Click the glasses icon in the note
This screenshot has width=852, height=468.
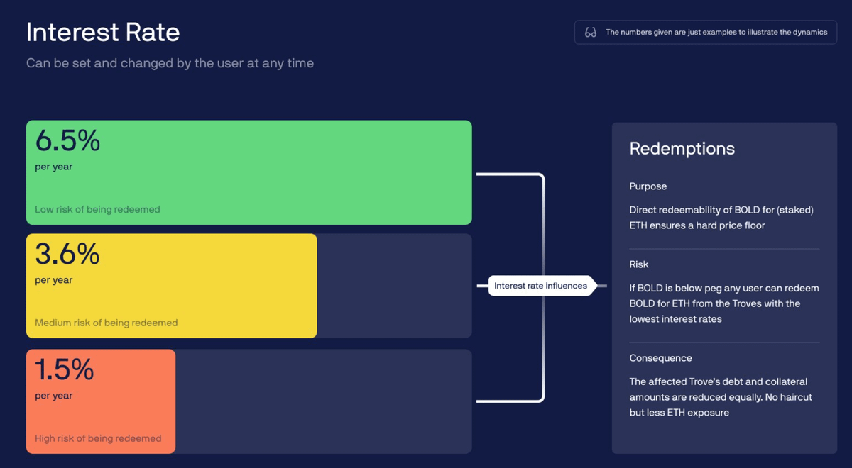[590, 33]
